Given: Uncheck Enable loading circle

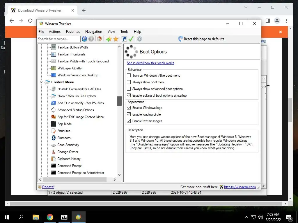Looking at the screenshot, I should click(x=129, y=114).
